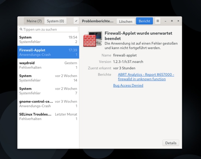Open the Bug Access Denied link
Viewport: 201px width, 159px height.
click(128, 85)
